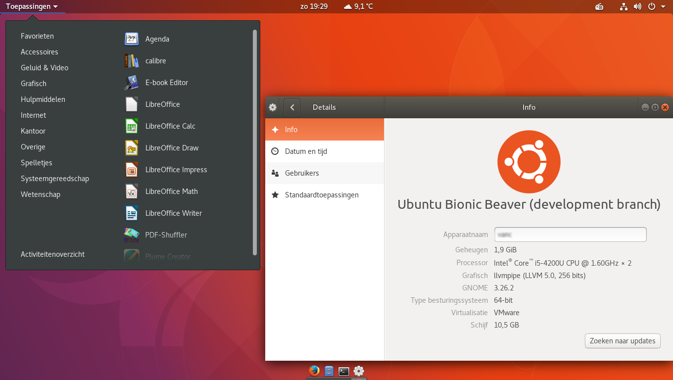673x380 pixels.
Task: Open LibreOffice Writer icon
Action: tap(131, 213)
